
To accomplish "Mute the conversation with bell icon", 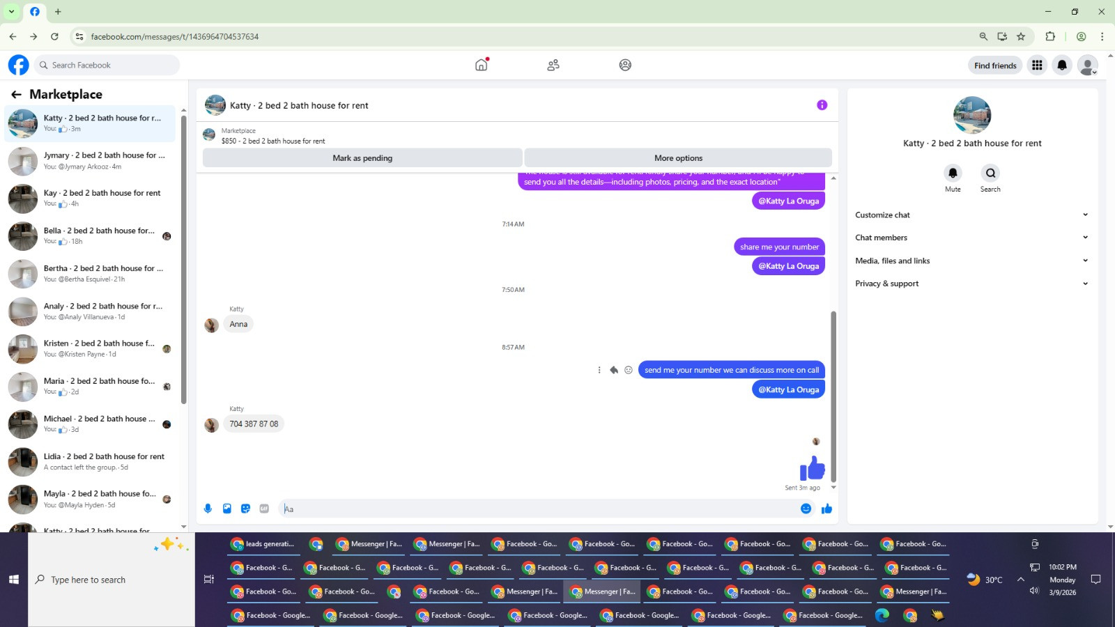I will click(953, 173).
